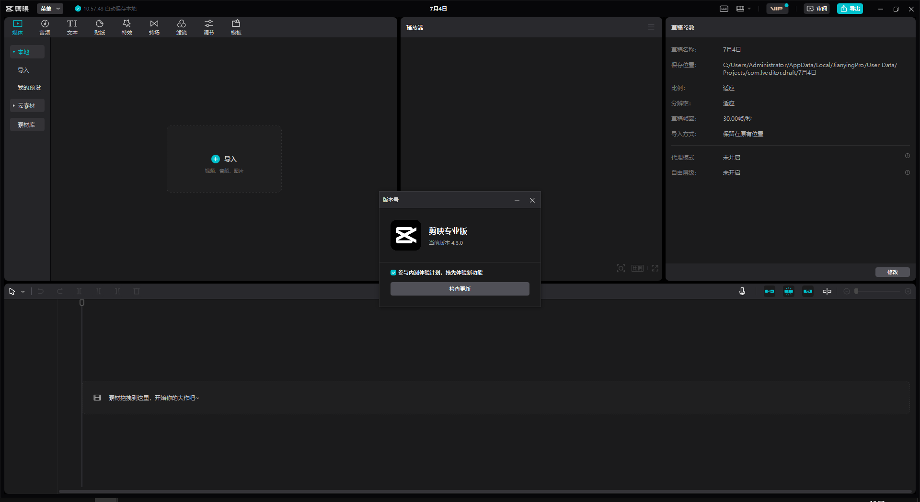Select the pointer selection tool
Viewport: 920px width, 502px height.
tap(12, 291)
